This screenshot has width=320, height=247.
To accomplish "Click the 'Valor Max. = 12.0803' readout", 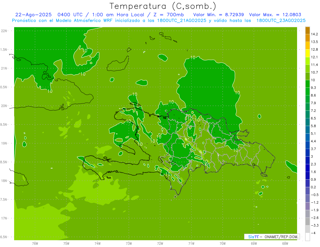I will tap(275, 15).
